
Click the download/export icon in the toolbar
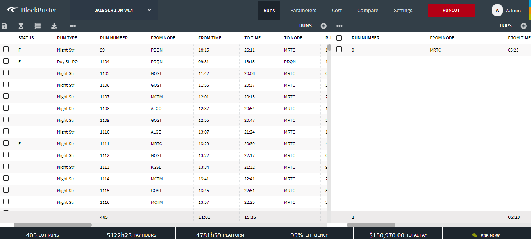(54, 26)
